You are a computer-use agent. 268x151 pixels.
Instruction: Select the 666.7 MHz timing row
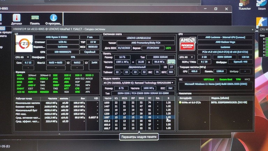(x=139, y=128)
